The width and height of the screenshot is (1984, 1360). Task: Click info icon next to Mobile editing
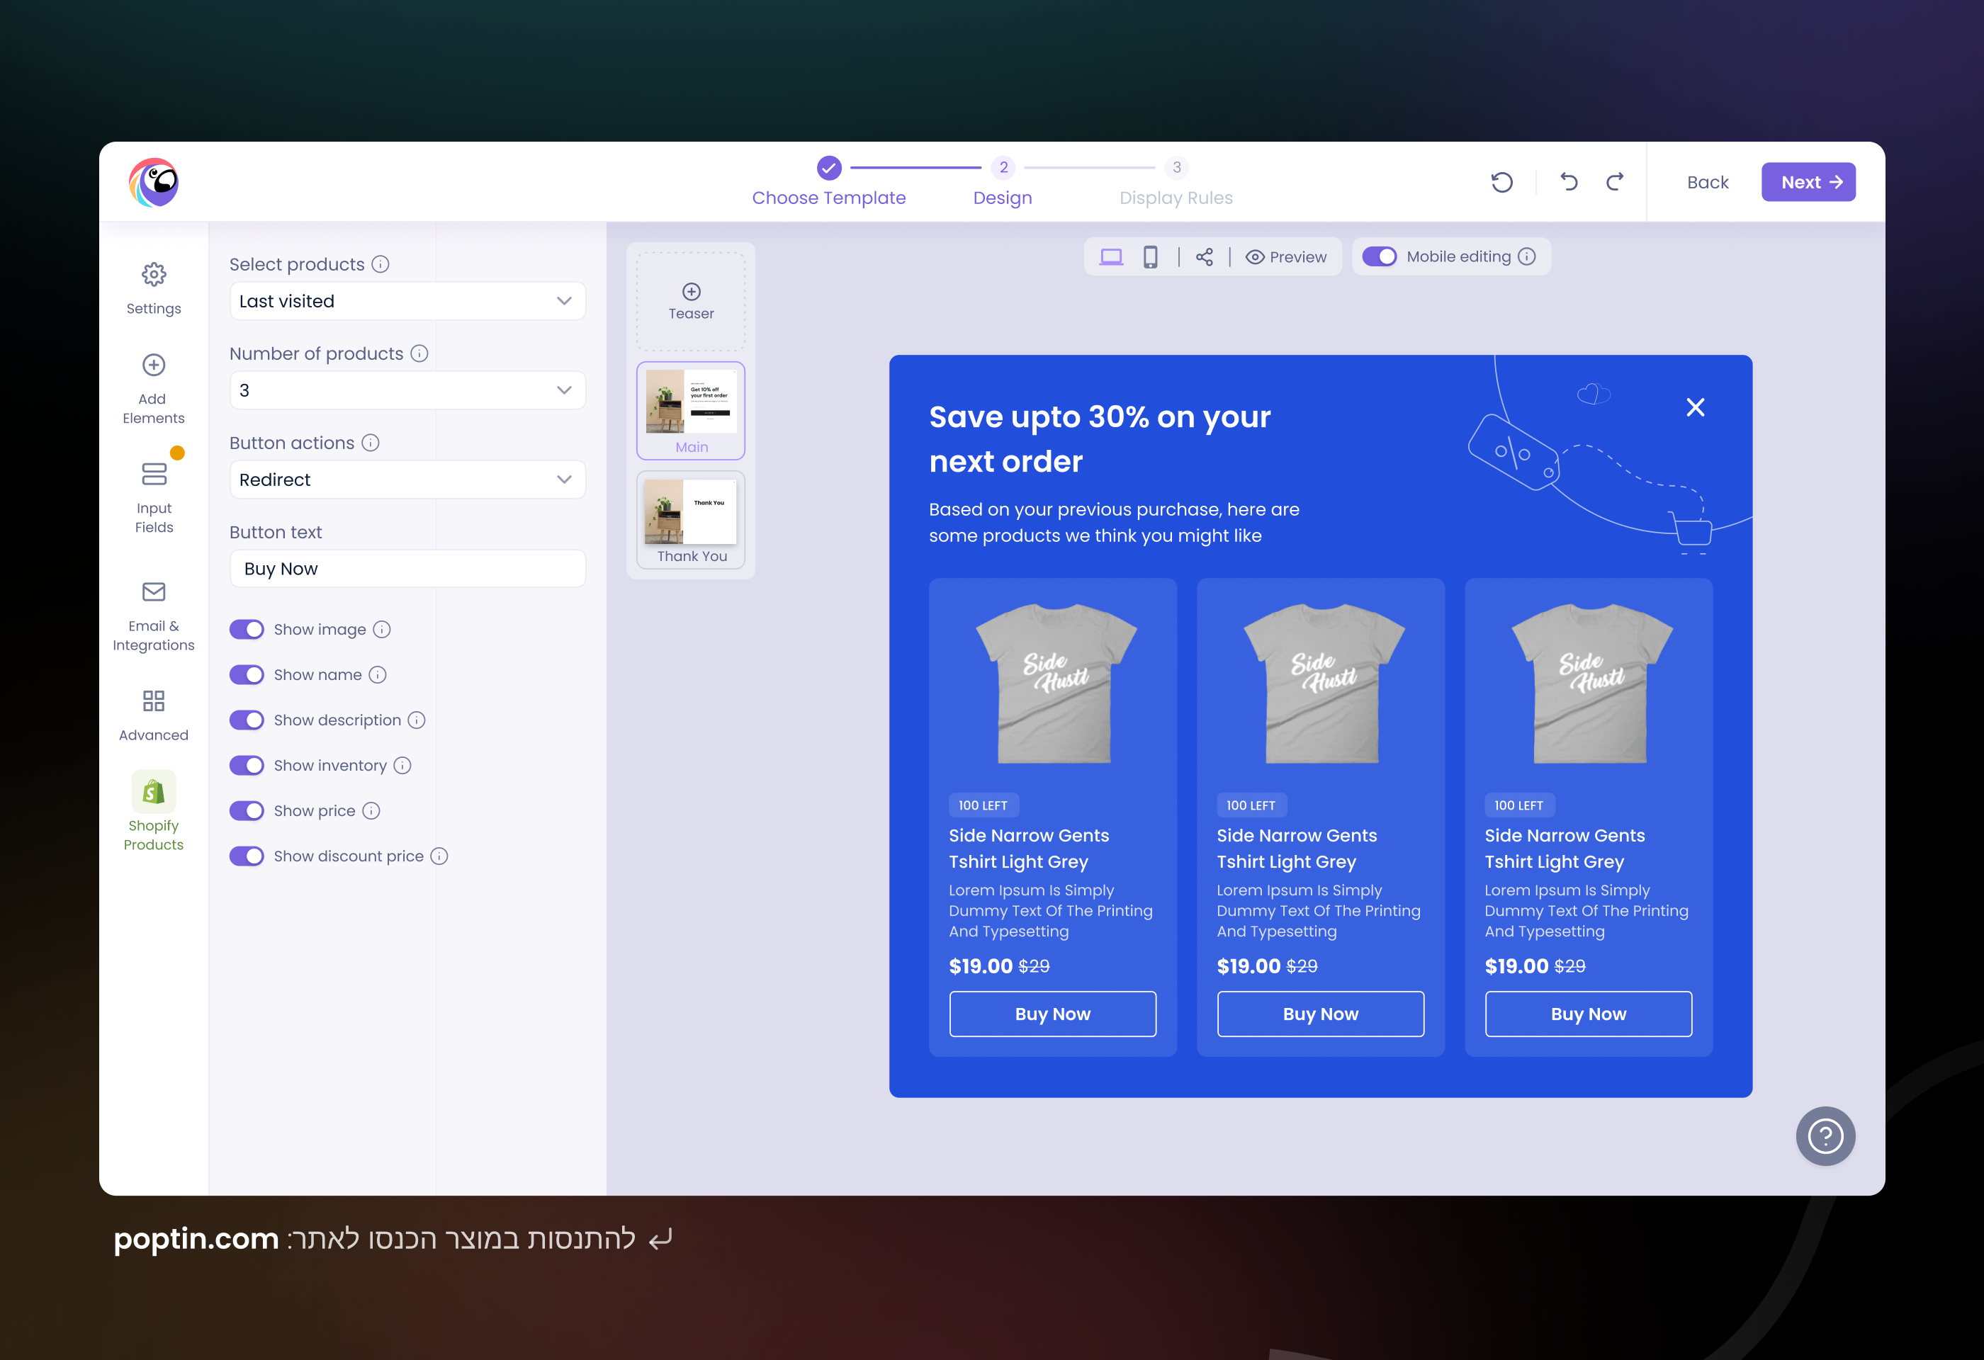[x=1527, y=256]
